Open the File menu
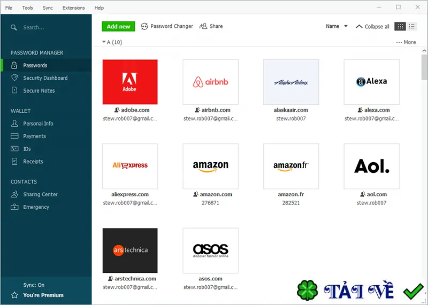 point(9,7)
